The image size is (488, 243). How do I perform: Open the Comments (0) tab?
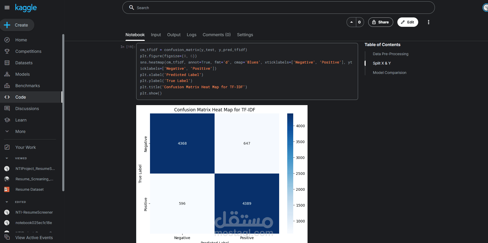[216, 35]
